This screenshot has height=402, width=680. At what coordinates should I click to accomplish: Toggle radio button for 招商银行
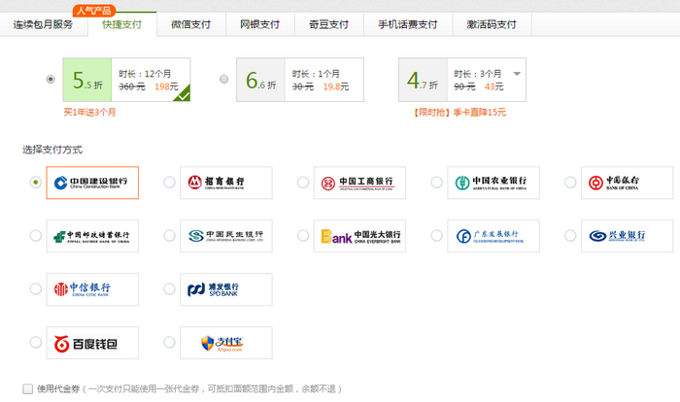(x=169, y=183)
